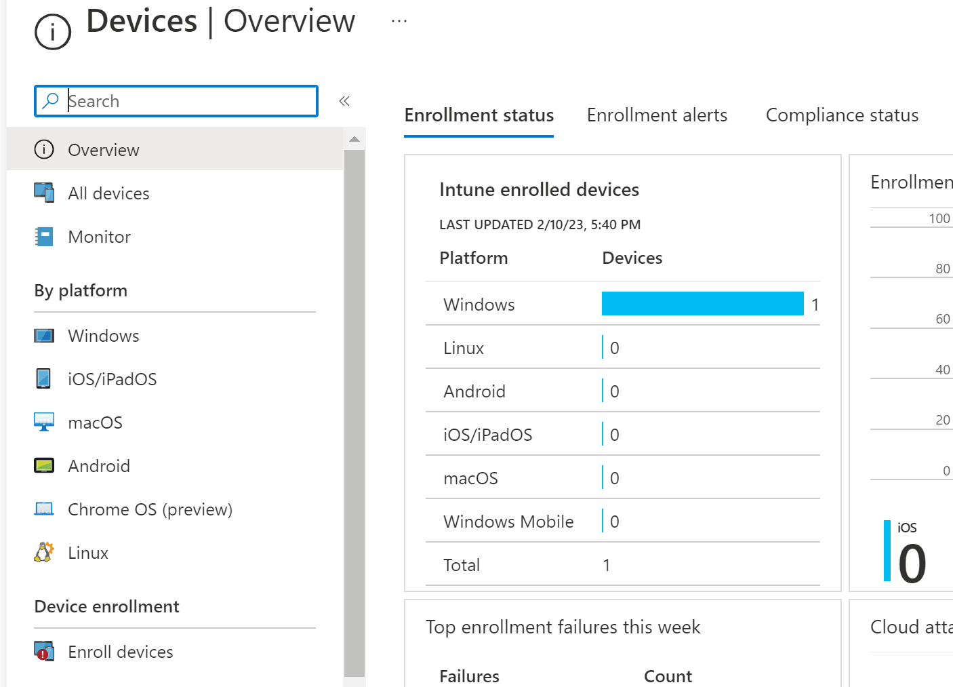The width and height of the screenshot is (953, 687).
Task: Collapse the sidebar with double chevron
Action: pos(344,101)
